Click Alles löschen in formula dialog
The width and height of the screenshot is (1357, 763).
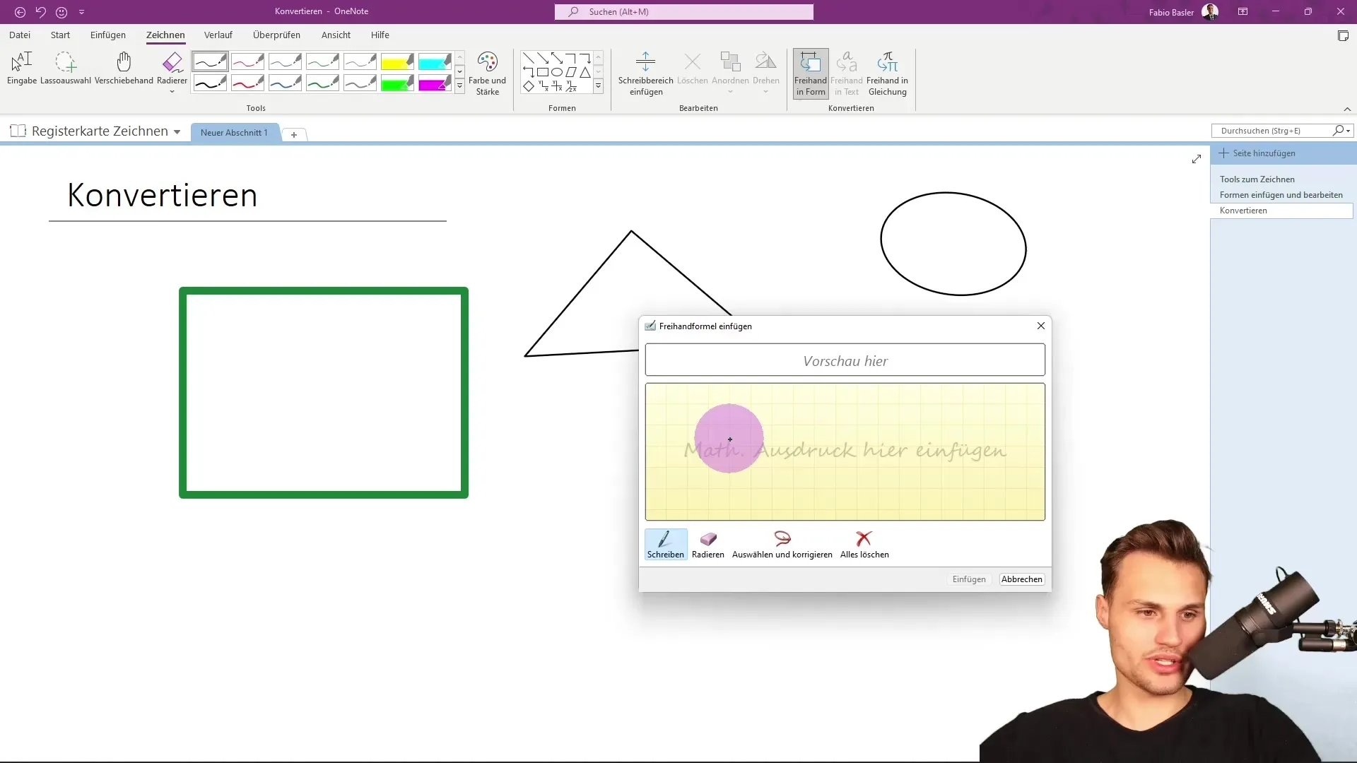(864, 545)
